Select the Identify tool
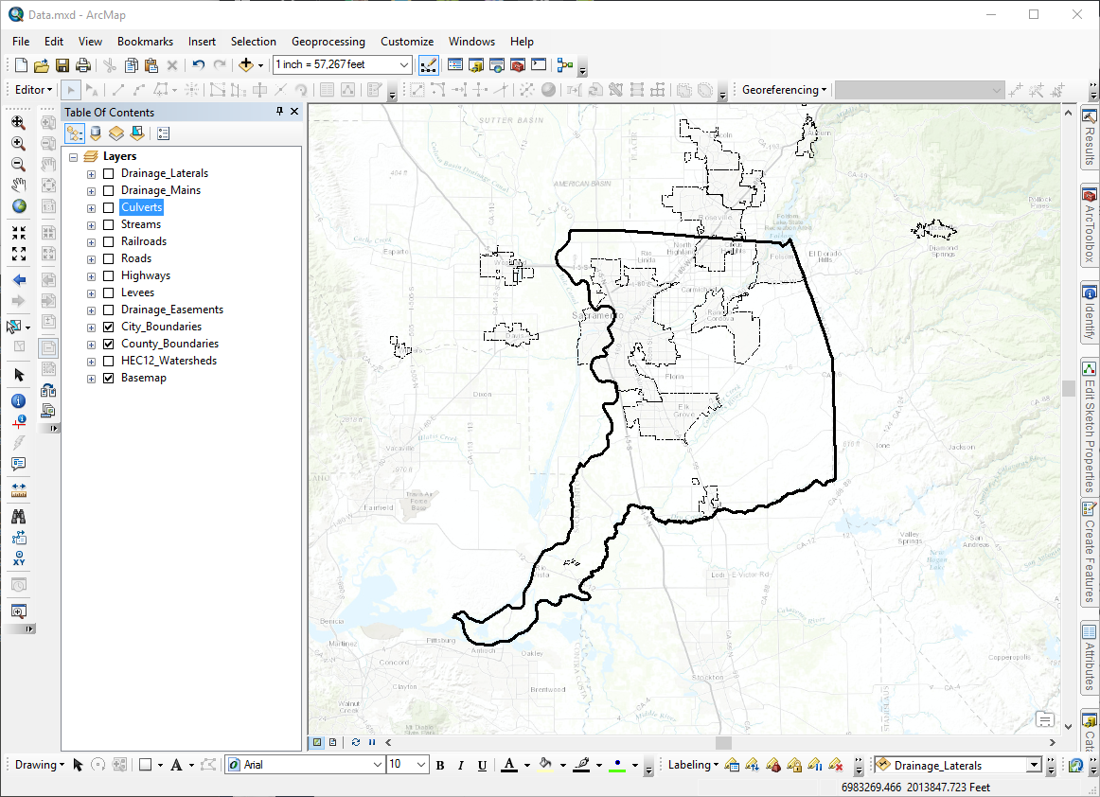Viewport: 1100px width, 797px height. (19, 400)
